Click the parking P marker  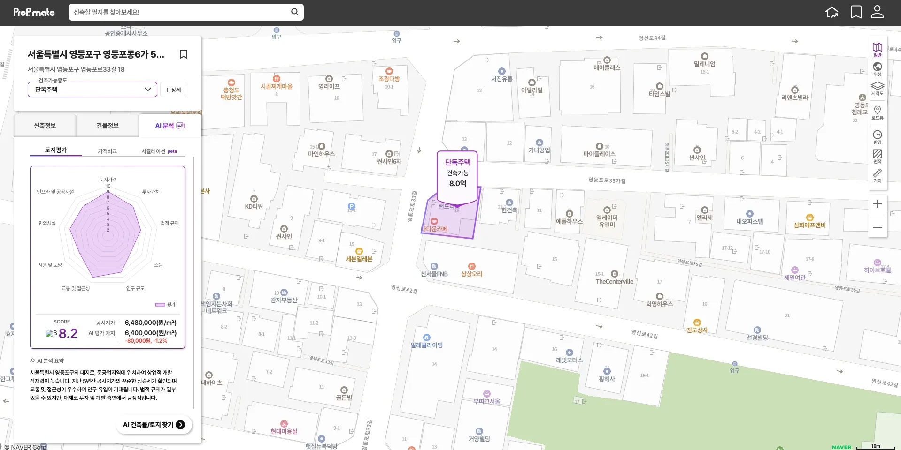pos(351,206)
